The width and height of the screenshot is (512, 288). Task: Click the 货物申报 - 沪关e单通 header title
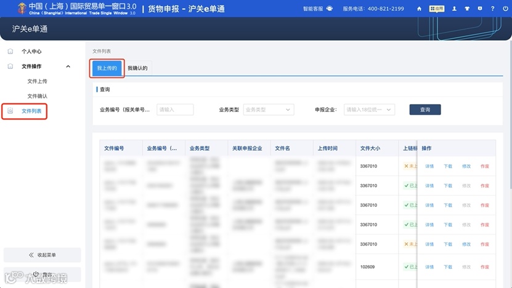pyautogui.click(x=187, y=9)
